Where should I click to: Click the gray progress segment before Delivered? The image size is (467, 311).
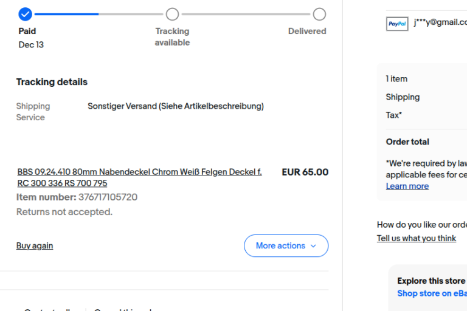[x=246, y=14]
